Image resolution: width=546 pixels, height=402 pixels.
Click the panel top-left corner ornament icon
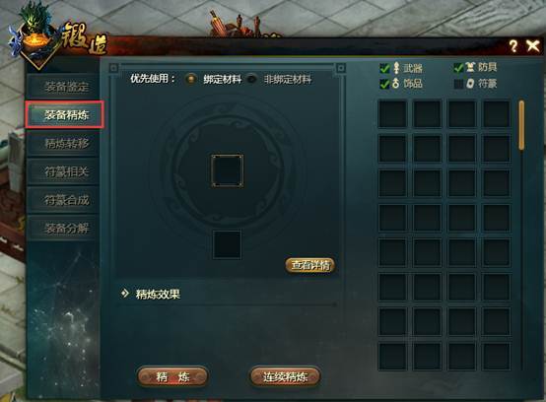click(x=113, y=68)
